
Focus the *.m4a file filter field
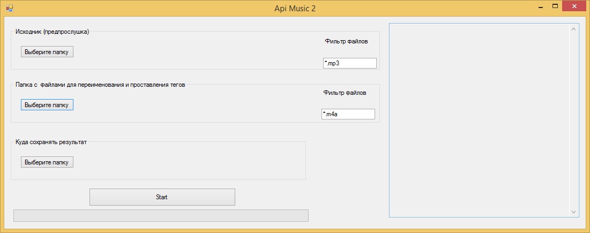coord(348,114)
